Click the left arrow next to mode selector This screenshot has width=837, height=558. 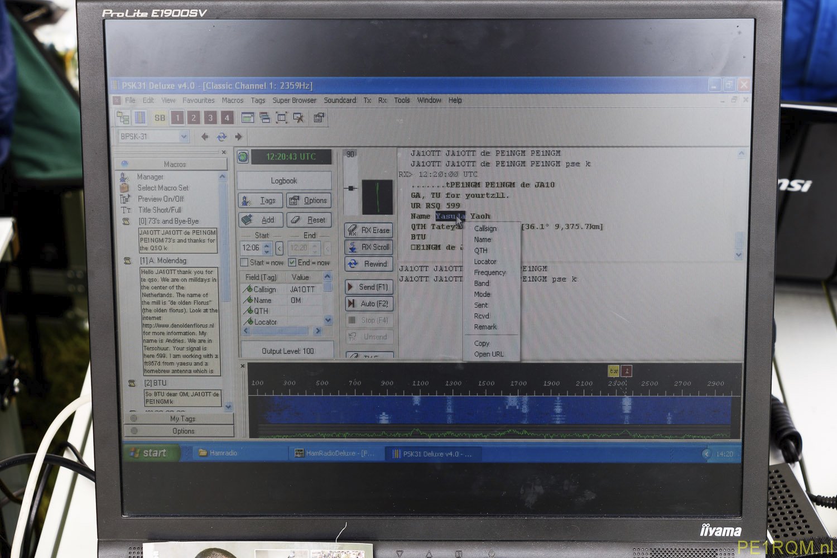click(205, 137)
